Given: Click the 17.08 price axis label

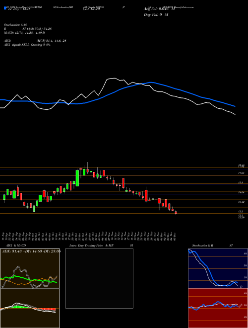Looking at the screenshot, I should (x=241, y=173).
